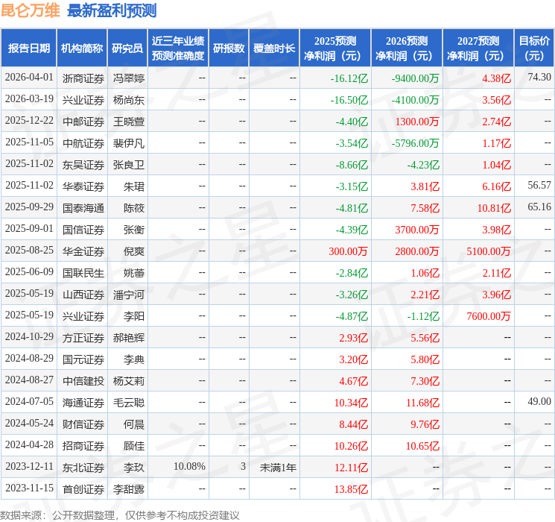This screenshot has width=555, height=522.
Task: Click the 最新盈利预测 heading text
Action: [x=112, y=10]
